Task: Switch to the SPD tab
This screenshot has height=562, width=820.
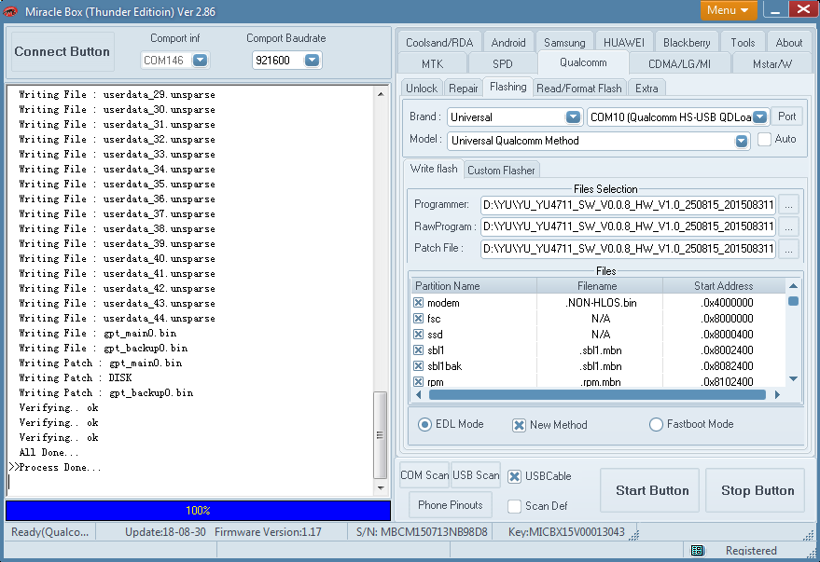Action: [503, 63]
